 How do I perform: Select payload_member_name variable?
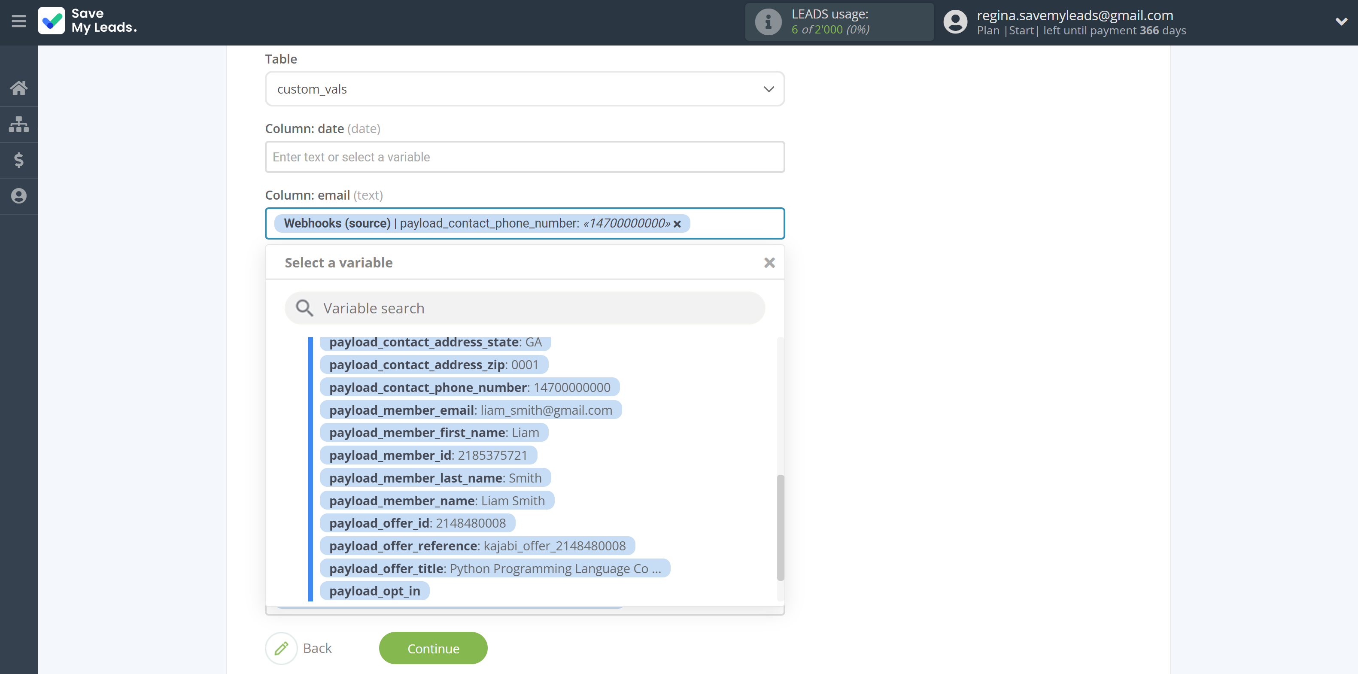pyautogui.click(x=437, y=501)
